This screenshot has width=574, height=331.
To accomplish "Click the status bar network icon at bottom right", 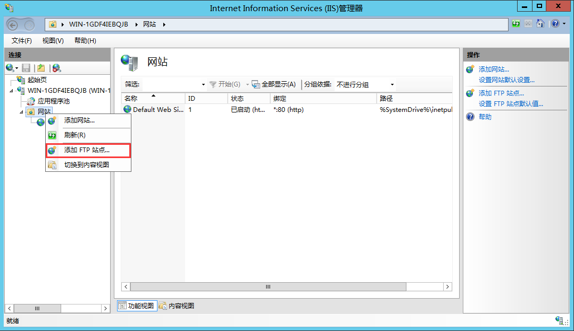I will (x=559, y=320).
